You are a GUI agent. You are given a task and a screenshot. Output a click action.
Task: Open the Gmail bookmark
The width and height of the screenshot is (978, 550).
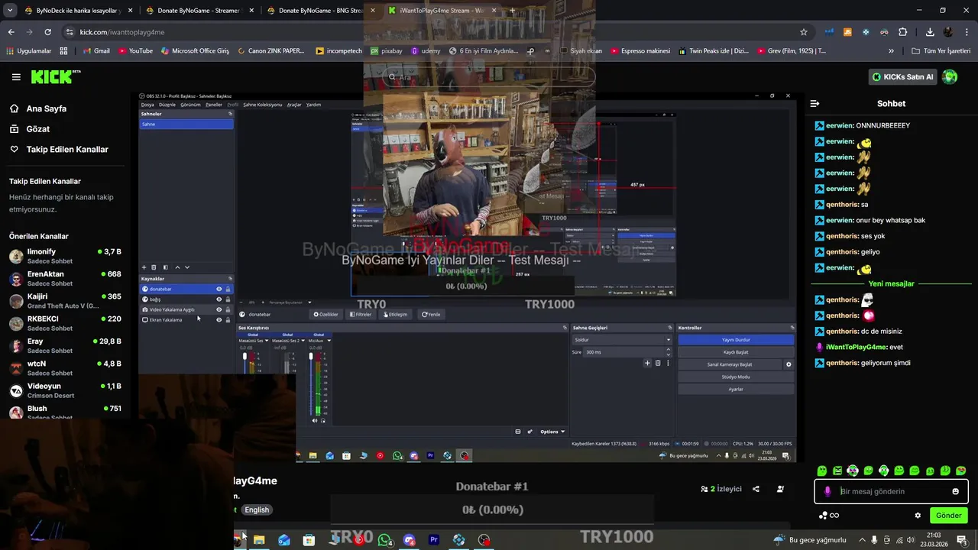pos(95,51)
